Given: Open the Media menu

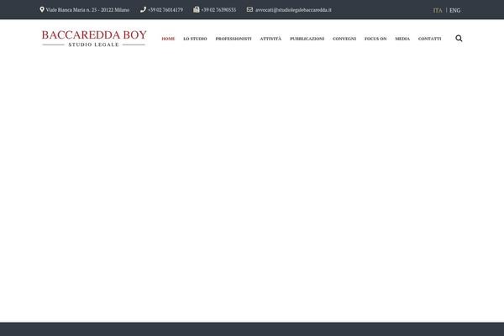Looking at the screenshot, I should pyautogui.click(x=402, y=39).
